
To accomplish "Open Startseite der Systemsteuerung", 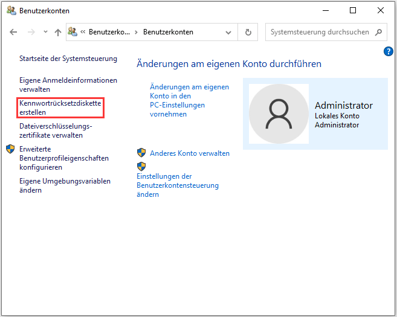I will (x=68, y=59).
